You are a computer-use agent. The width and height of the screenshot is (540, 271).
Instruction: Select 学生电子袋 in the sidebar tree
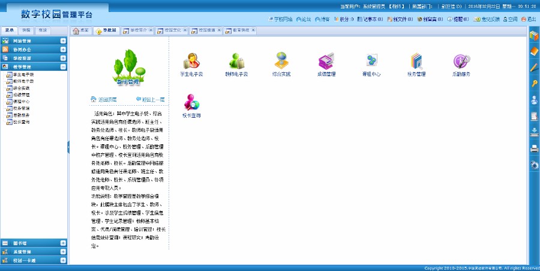(x=23, y=75)
